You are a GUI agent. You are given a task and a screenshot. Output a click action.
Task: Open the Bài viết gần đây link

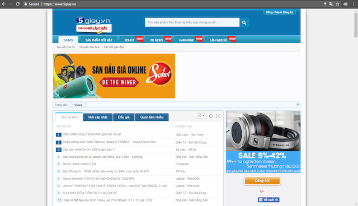(114, 47)
